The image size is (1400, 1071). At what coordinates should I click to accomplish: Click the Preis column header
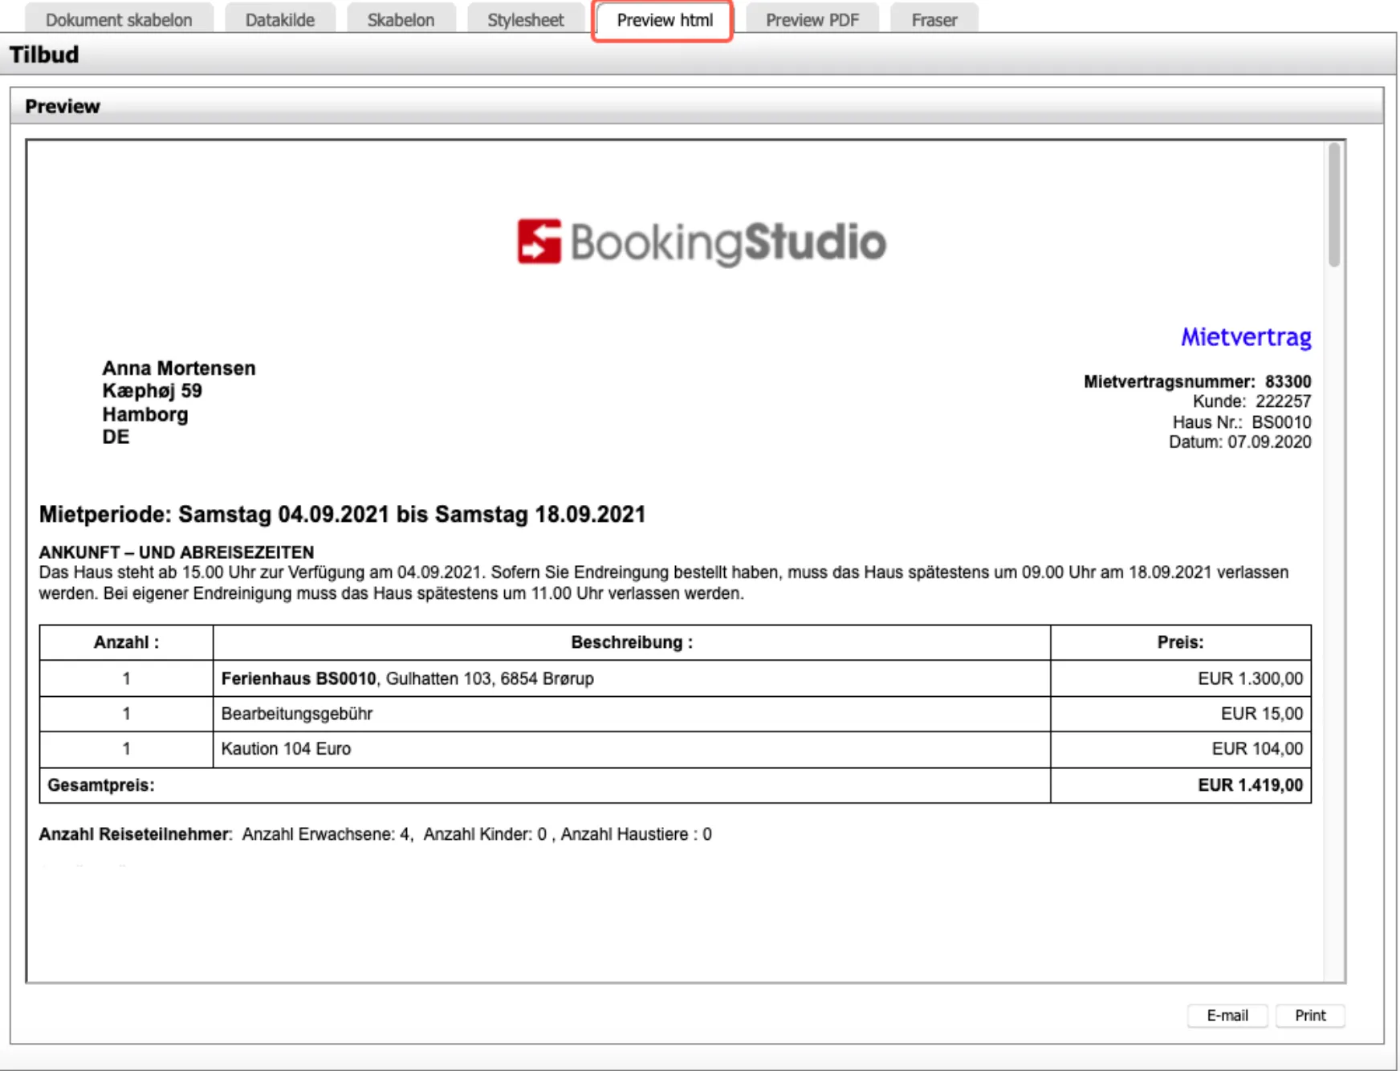pos(1179,642)
